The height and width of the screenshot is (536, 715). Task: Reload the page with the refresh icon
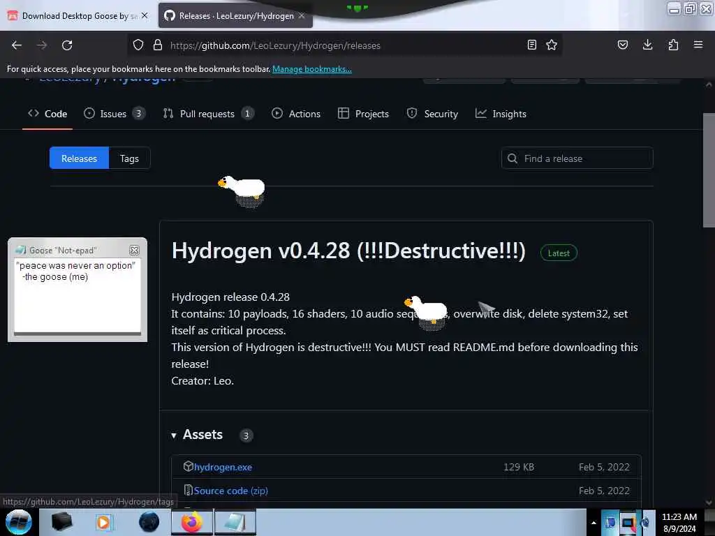pyautogui.click(x=67, y=45)
